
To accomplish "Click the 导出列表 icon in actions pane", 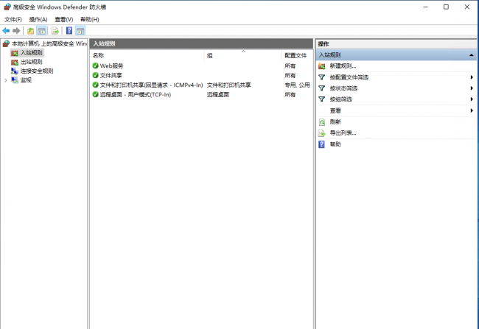I will (x=322, y=133).
